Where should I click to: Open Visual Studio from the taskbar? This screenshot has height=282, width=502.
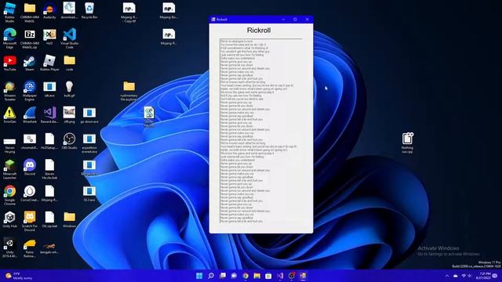pos(280,276)
